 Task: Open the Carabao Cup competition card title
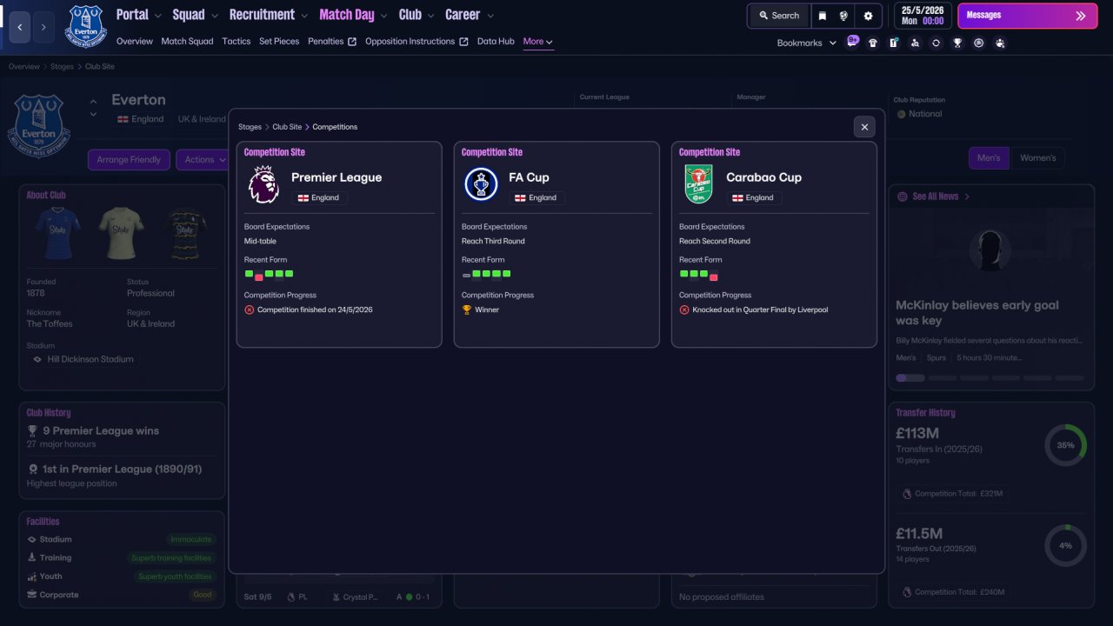(763, 177)
